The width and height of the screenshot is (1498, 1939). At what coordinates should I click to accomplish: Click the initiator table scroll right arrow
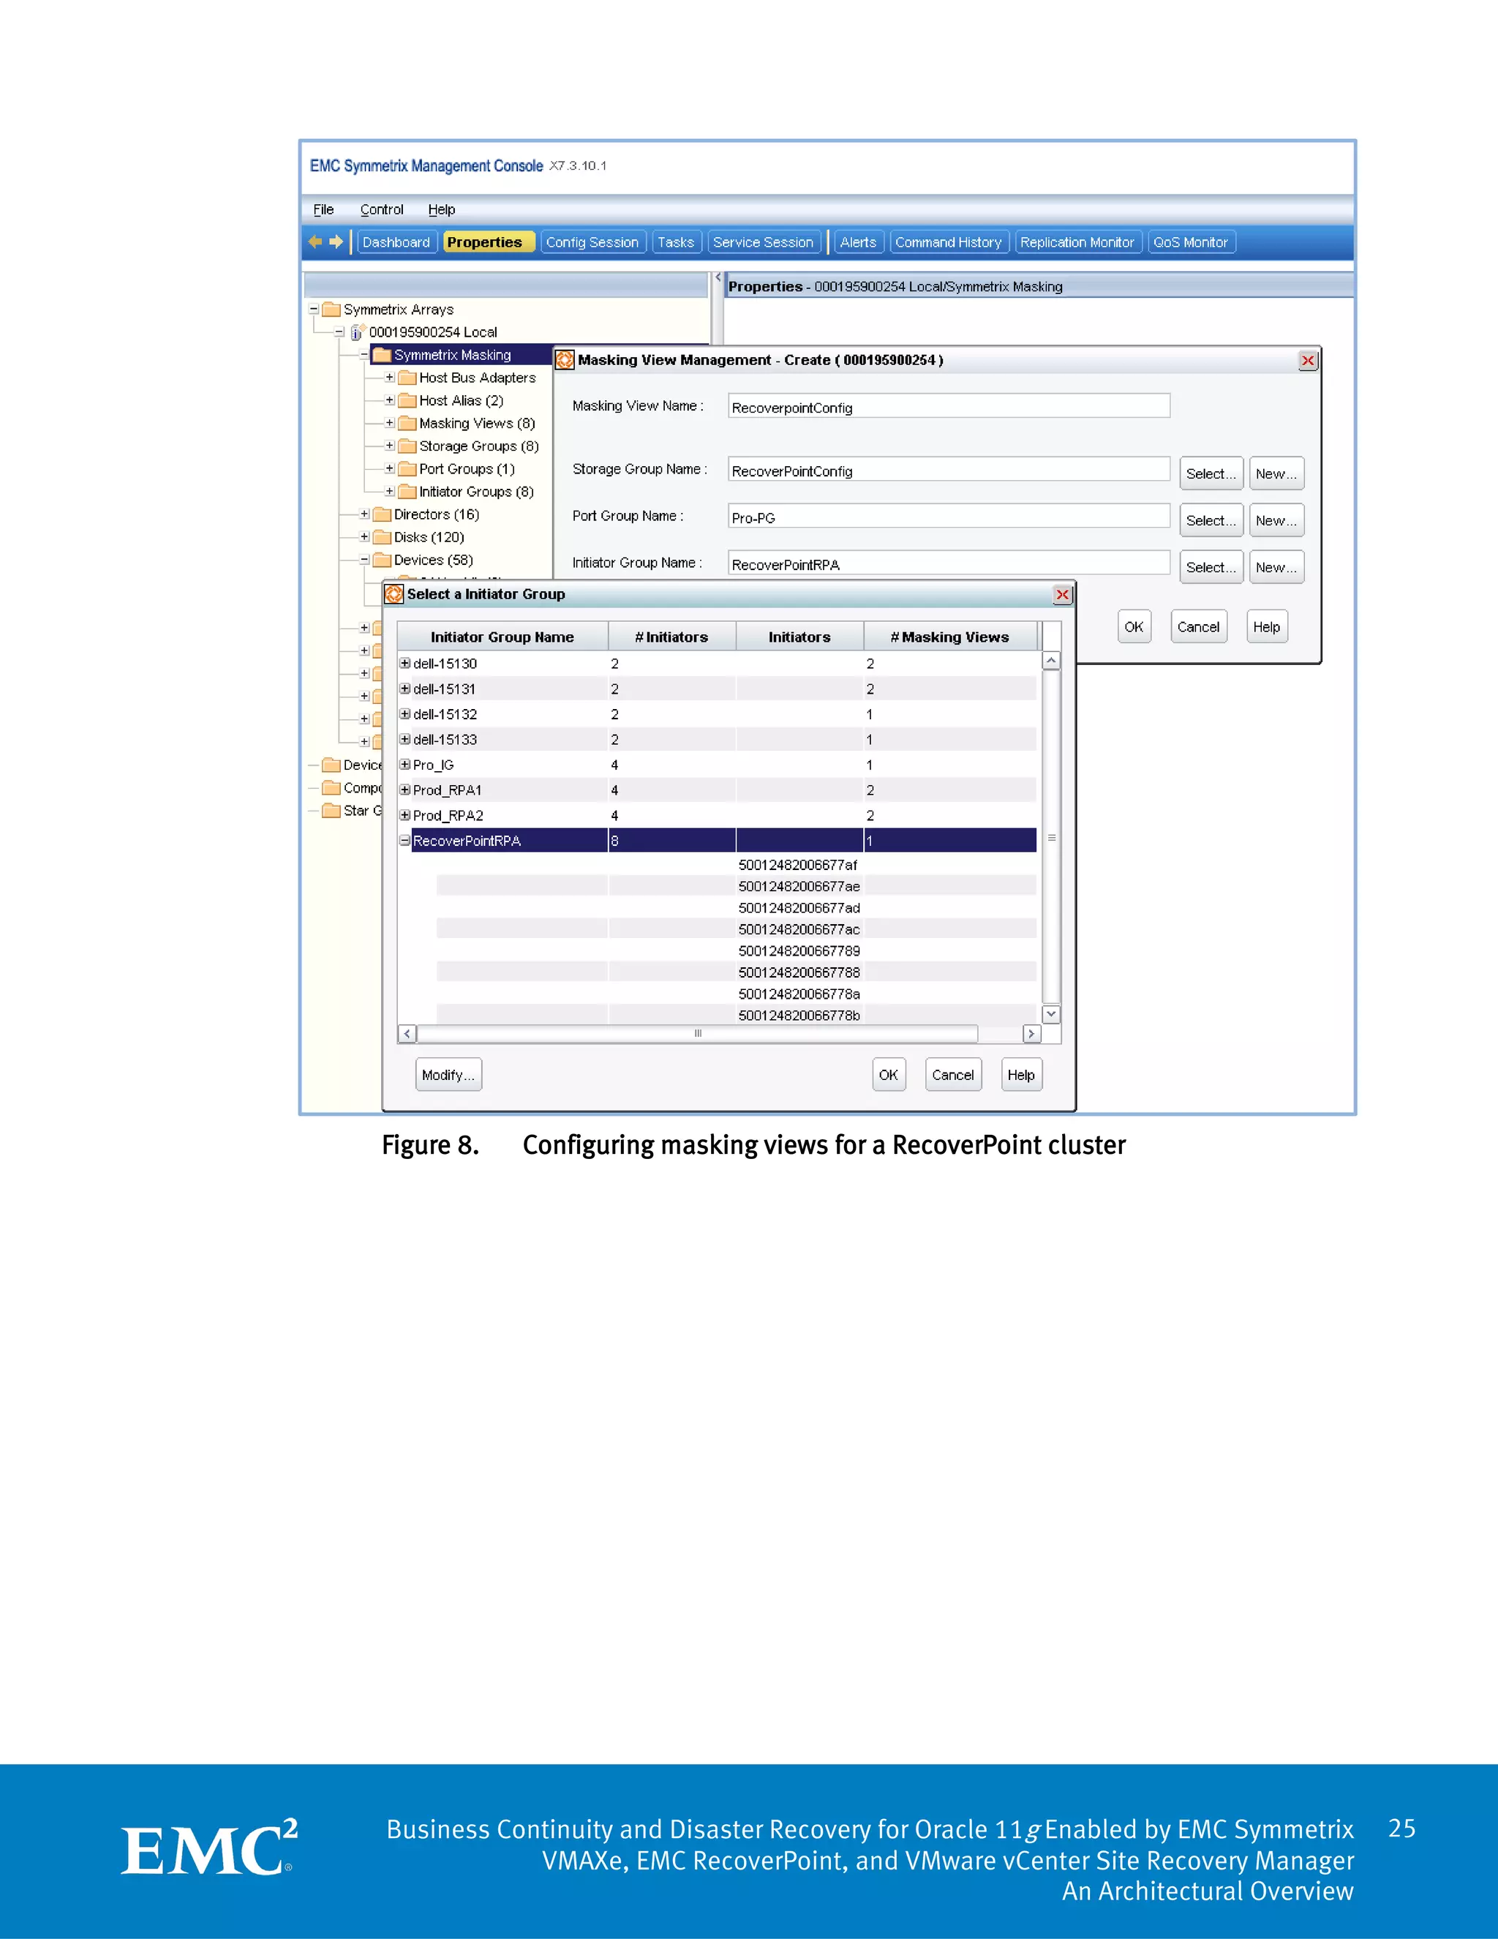pyautogui.click(x=1031, y=1035)
